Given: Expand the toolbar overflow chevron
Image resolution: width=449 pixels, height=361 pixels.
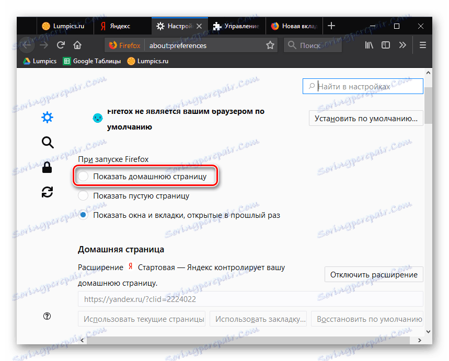Looking at the screenshot, I should (x=402, y=45).
